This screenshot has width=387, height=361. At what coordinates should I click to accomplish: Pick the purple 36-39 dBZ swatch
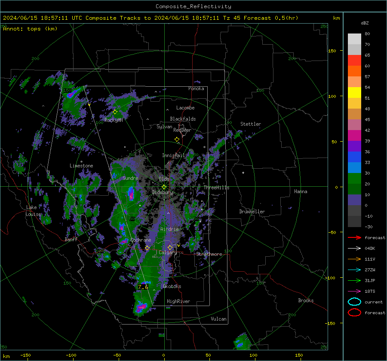[354, 146]
